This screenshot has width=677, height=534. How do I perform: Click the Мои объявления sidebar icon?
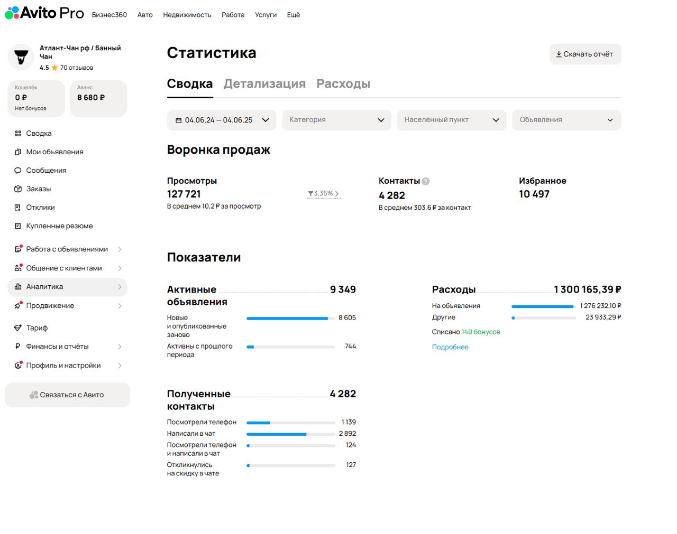[18, 152]
